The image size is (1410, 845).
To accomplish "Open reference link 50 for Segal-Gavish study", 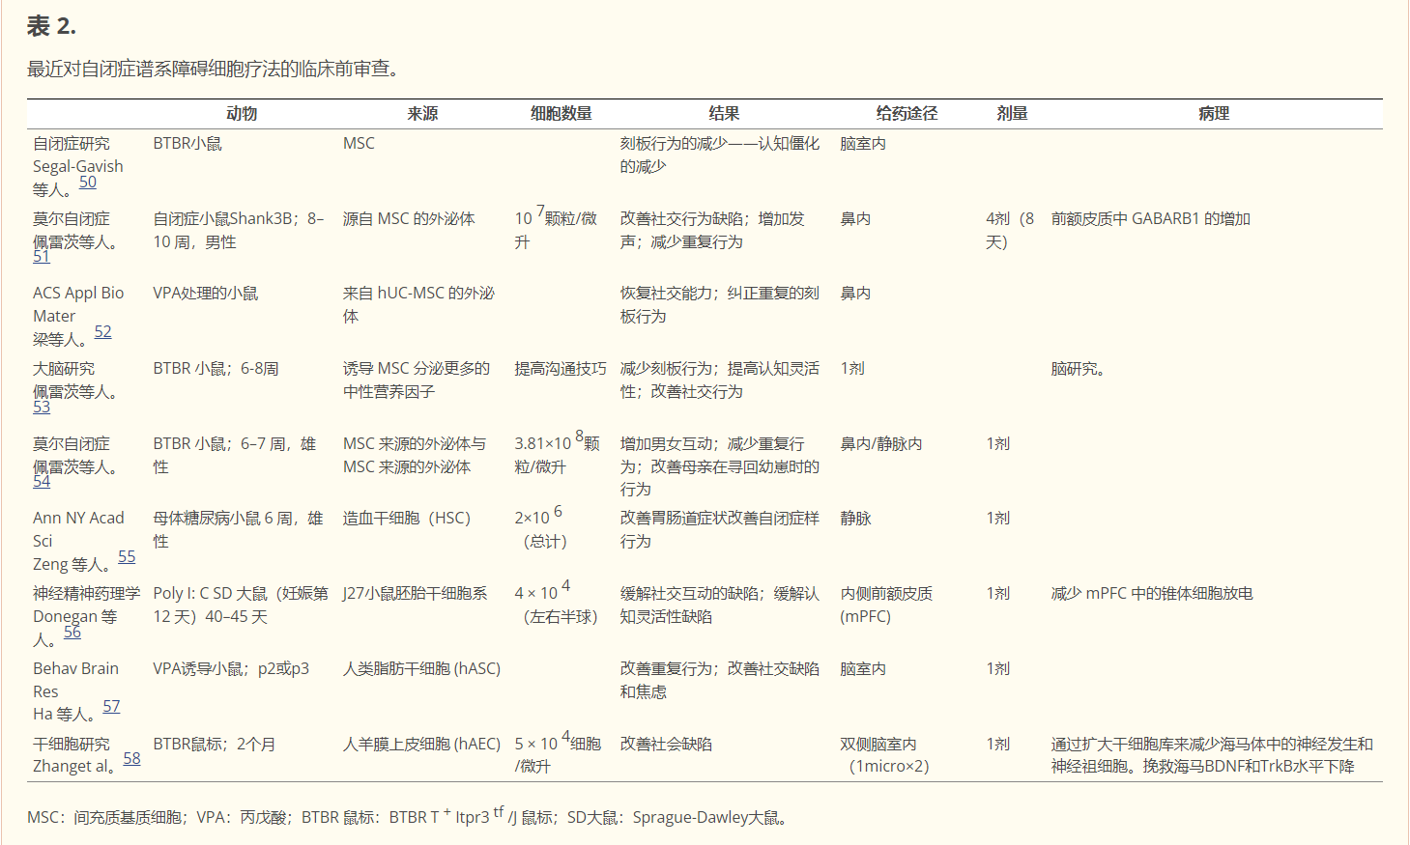I will tap(87, 183).
